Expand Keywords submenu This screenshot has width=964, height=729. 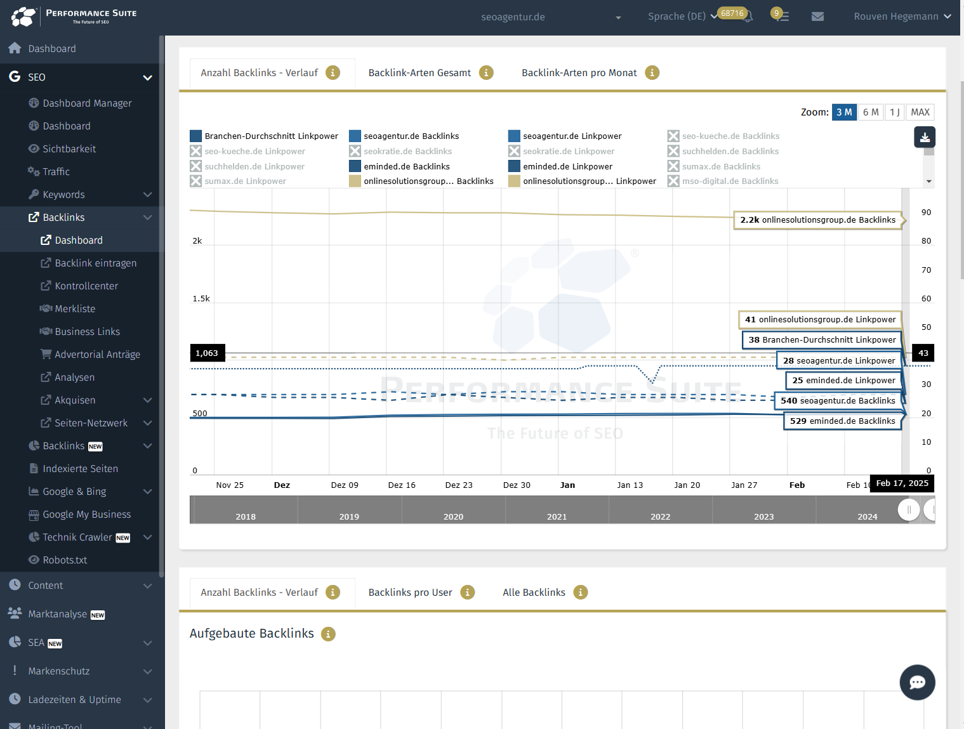[147, 194]
